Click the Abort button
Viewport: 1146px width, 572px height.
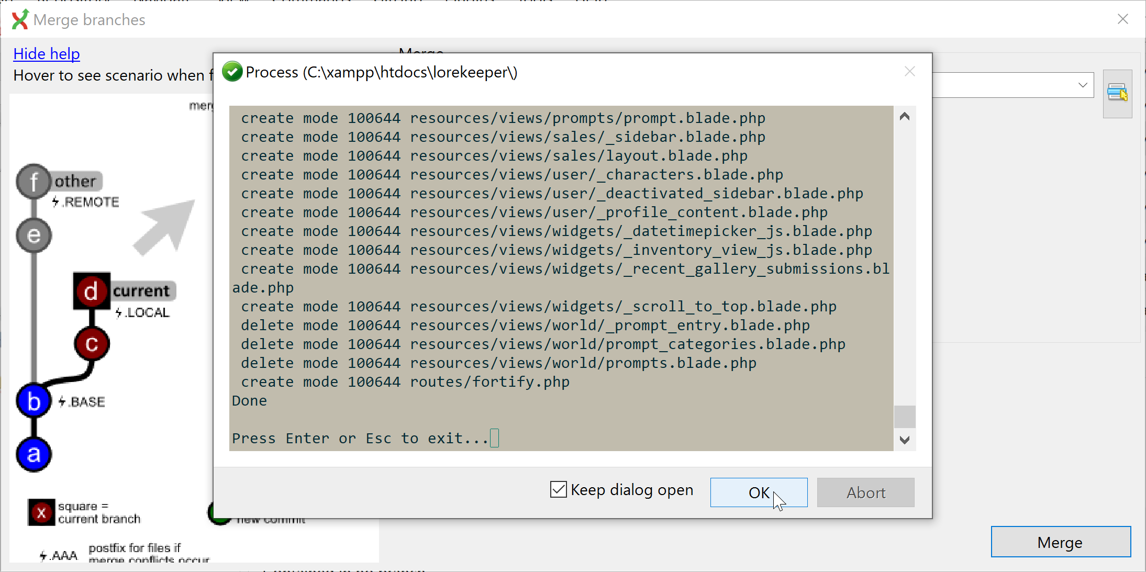click(865, 492)
